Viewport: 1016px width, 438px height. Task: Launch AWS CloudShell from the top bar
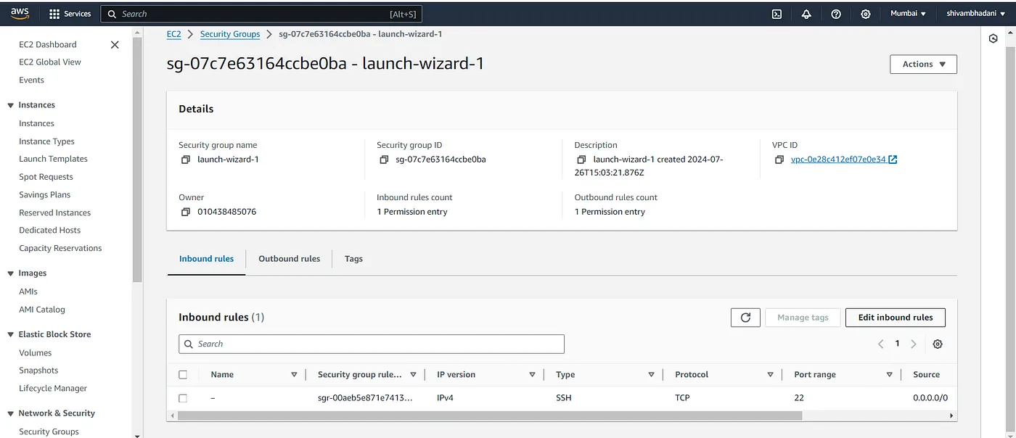click(x=777, y=14)
